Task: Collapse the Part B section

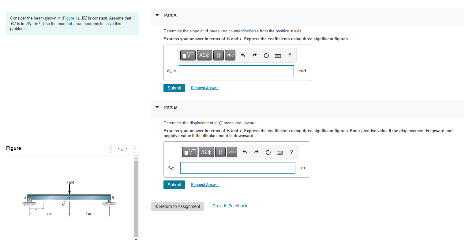Action: click(x=157, y=107)
